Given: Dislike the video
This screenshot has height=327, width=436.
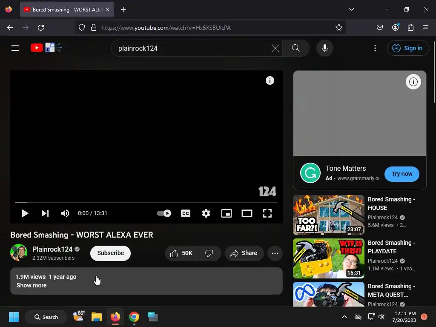Looking at the screenshot, I should 209,253.
